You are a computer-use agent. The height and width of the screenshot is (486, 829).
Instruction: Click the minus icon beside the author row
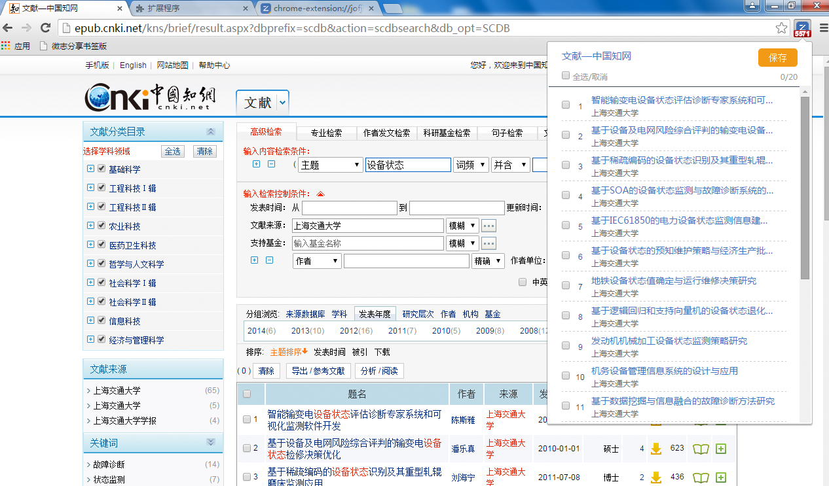(x=269, y=260)
